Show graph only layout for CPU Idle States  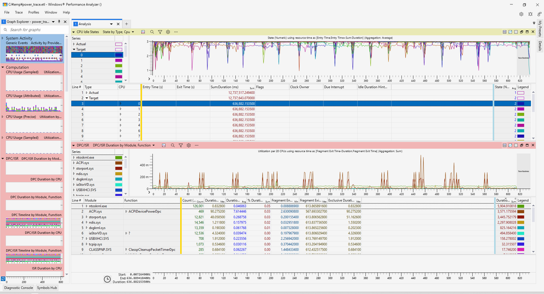(510, 32)
